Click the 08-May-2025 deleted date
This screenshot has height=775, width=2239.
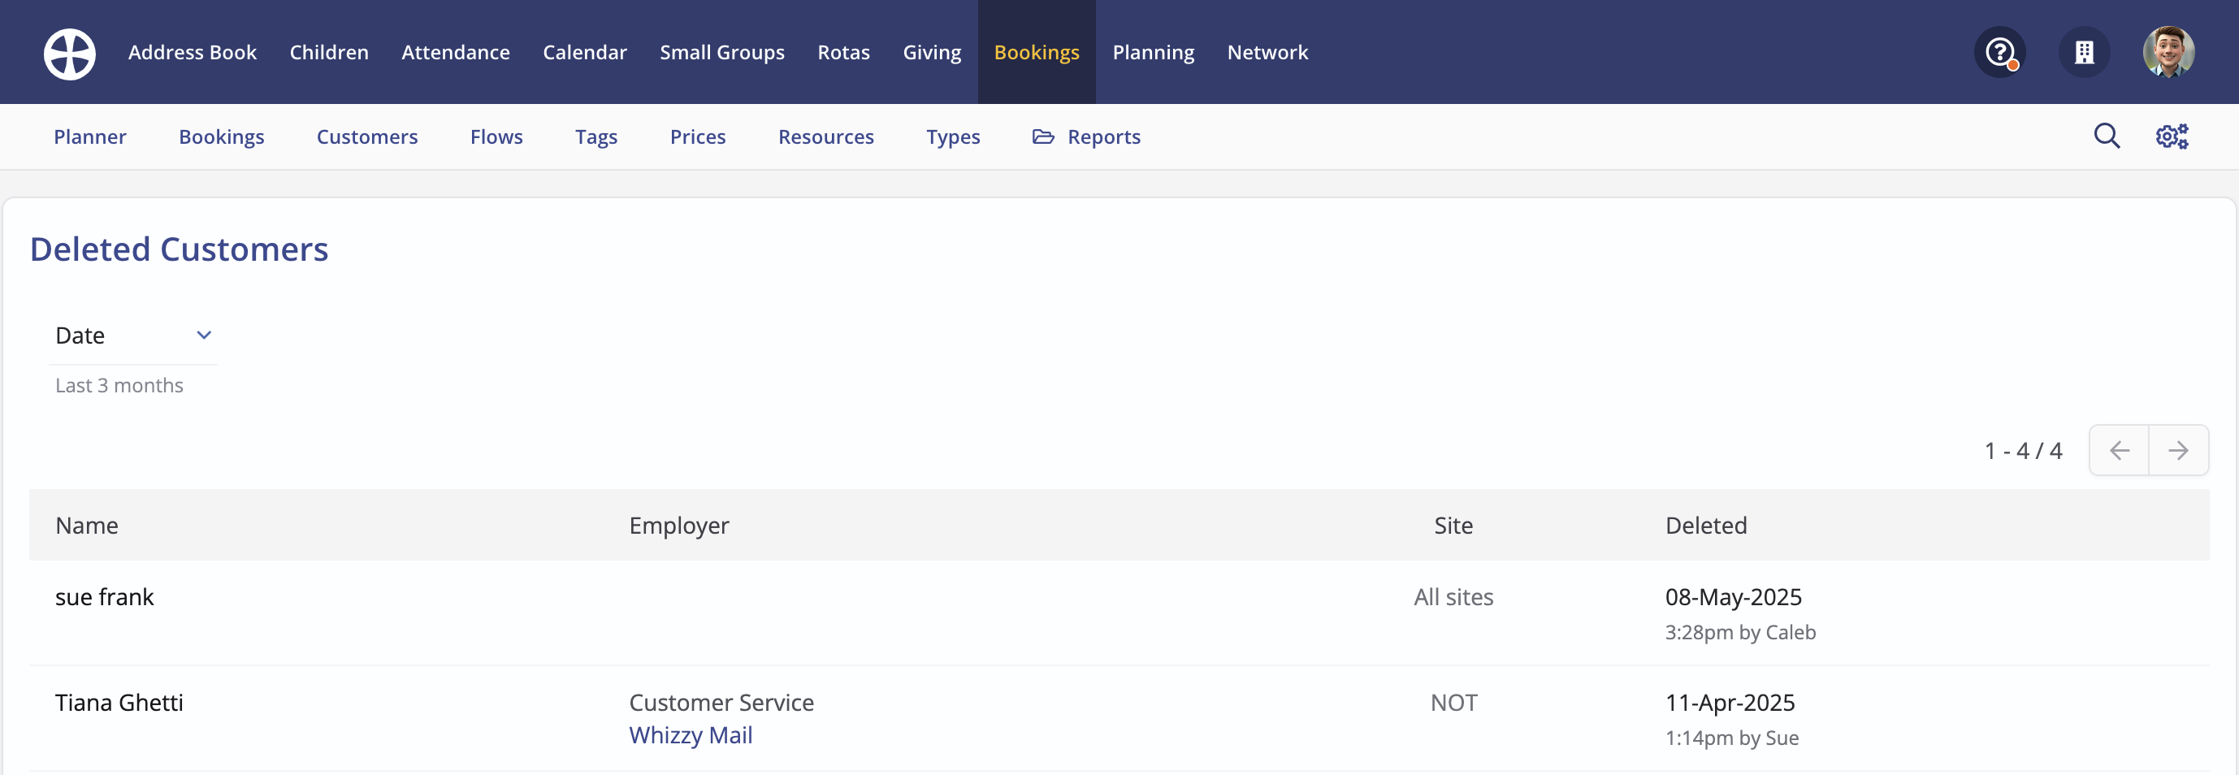(1733, 597)
